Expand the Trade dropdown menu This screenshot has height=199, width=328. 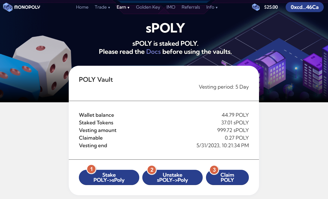(102, 7)
